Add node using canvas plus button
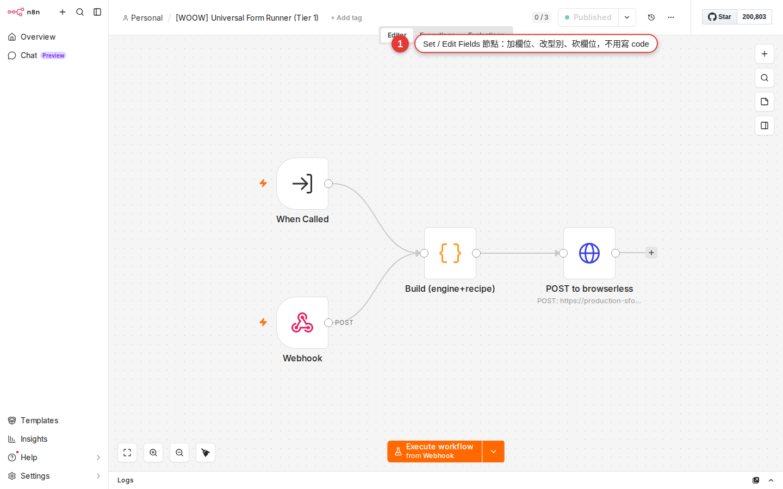 765,54
